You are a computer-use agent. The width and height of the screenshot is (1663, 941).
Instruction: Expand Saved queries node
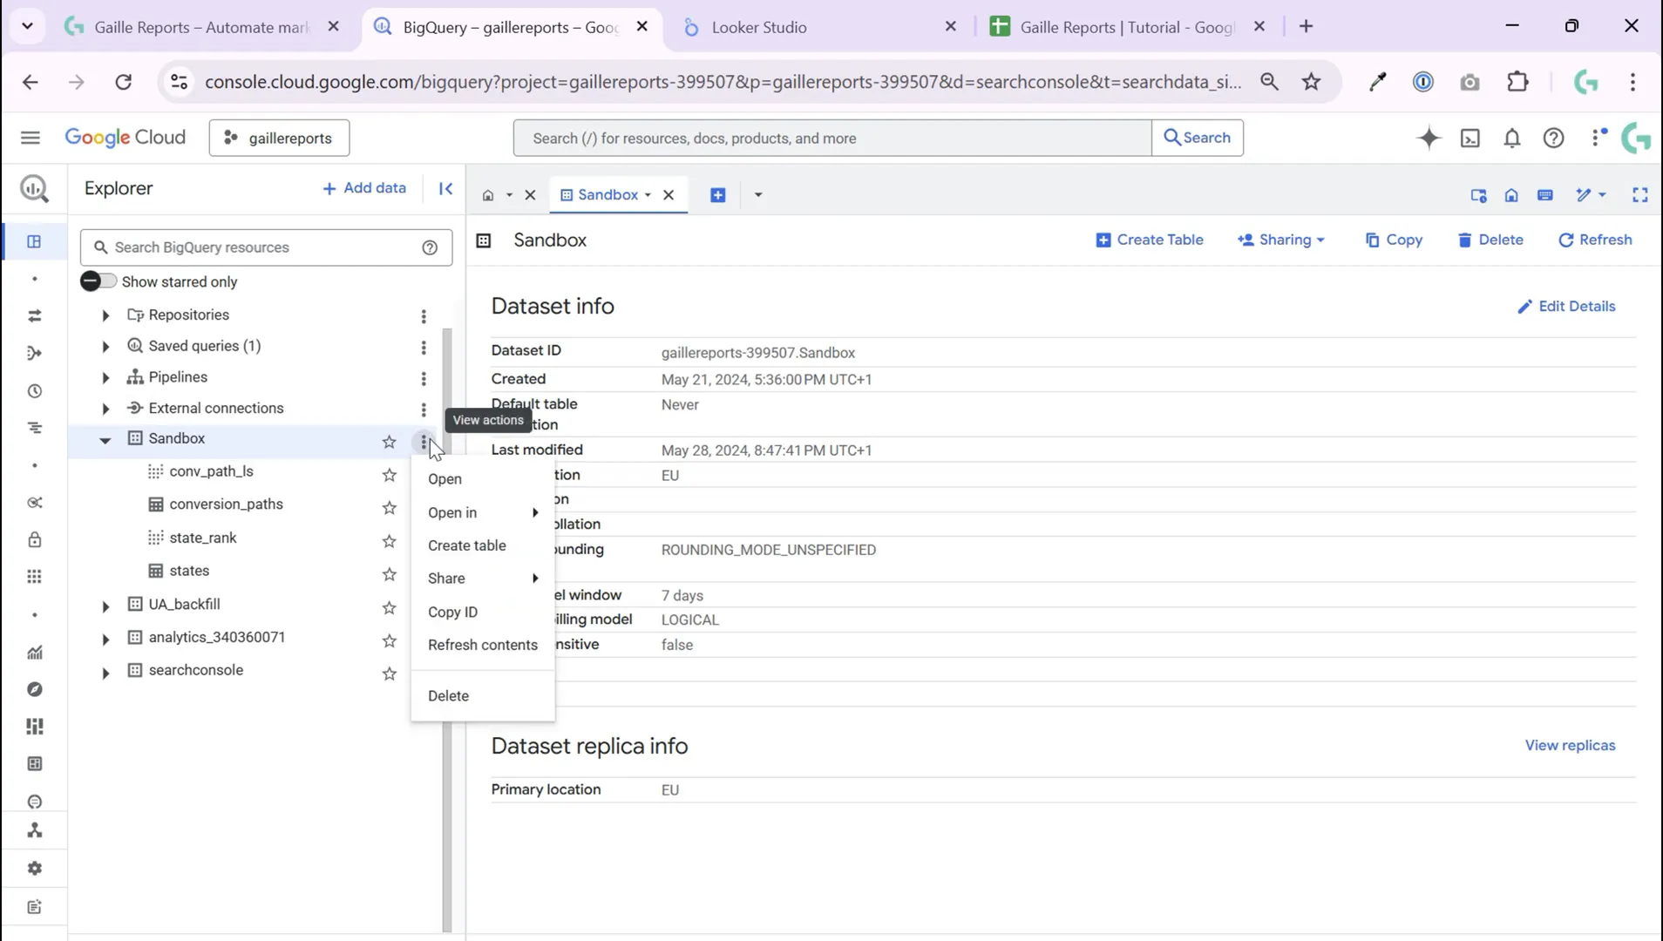coord(105,347)
